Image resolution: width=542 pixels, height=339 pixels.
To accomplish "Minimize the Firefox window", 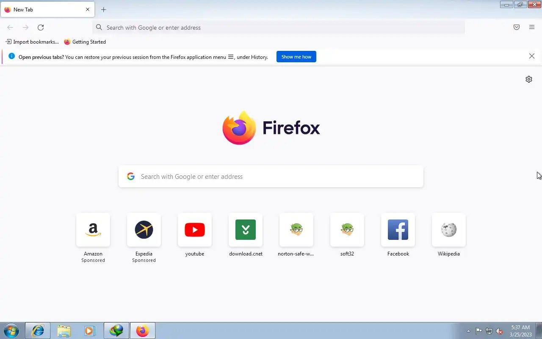I will point(506,5).
